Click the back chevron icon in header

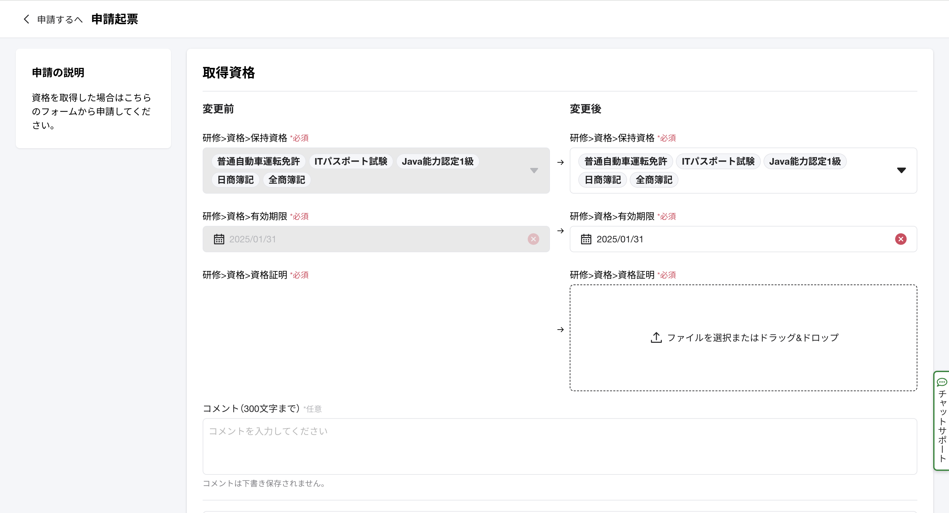pos(26,19)
